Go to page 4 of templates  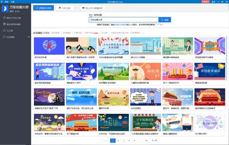(x=129, y=141)
